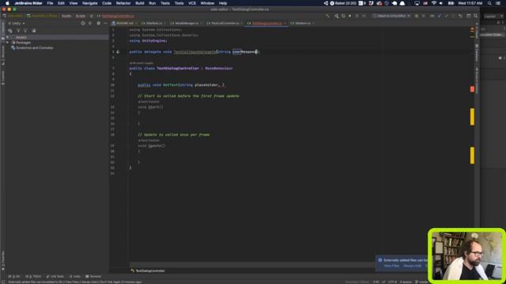Screen dimensions: 506x284
Task: Click the gutter icon beside delegate line
Action: (x=118, y=51)
